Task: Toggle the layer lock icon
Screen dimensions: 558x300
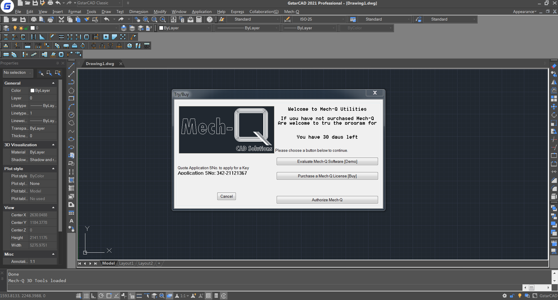Action: 26,28
